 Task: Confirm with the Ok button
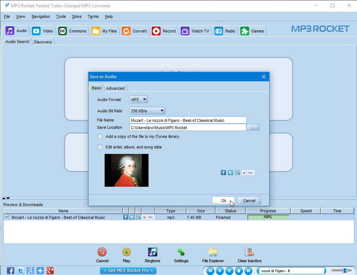223,201
